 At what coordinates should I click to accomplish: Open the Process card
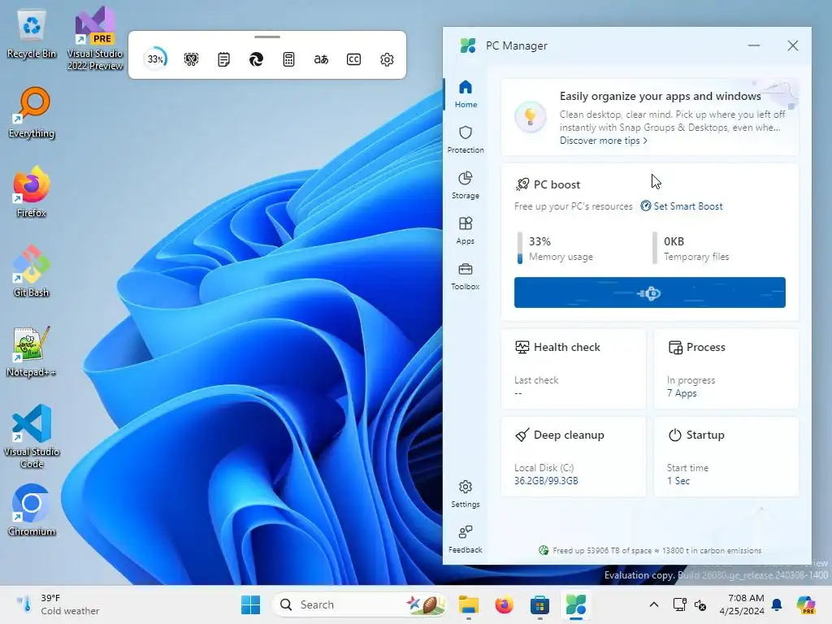[x=726, y=369]
